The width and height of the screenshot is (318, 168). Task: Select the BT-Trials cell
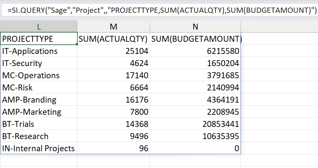[39, 124]
